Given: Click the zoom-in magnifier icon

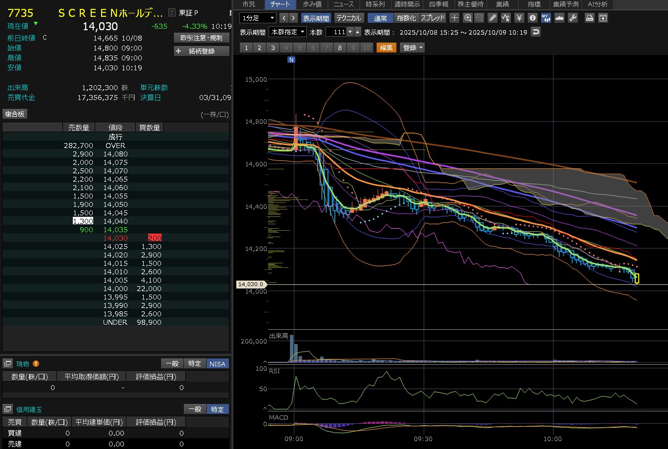Looking at the screenshot, I should (x=467, y=18).
